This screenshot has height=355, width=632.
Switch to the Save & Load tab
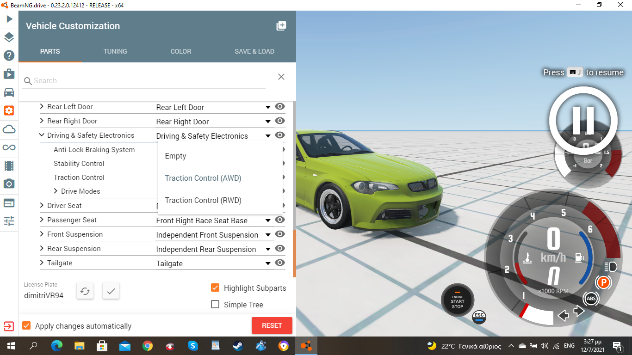coord(254,51)
